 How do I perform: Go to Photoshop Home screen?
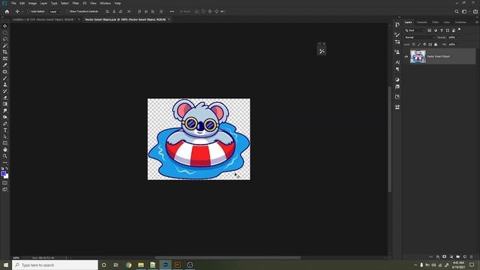pos(7,12)
